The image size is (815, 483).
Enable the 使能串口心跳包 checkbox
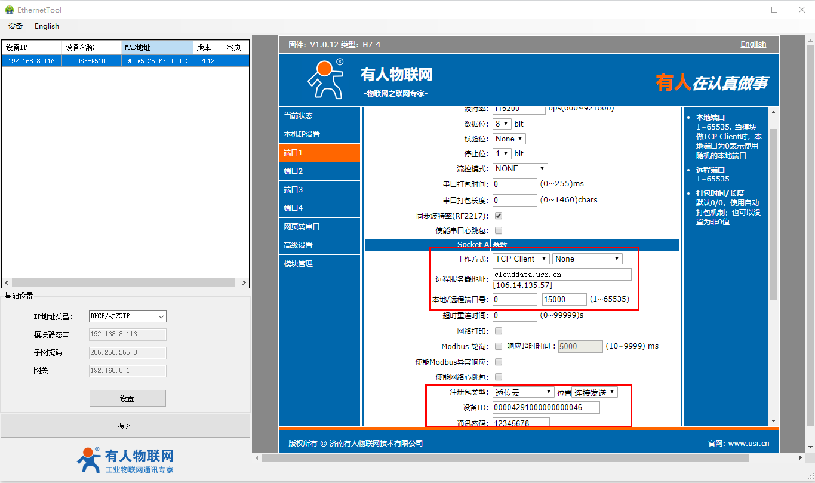click(499, 230)
